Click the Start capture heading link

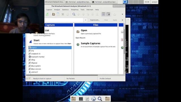pyautogui.click(x=36, y=40)
